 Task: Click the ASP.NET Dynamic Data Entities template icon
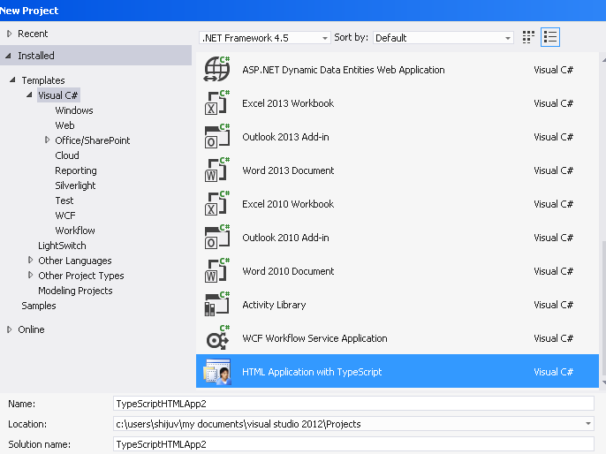216,69
